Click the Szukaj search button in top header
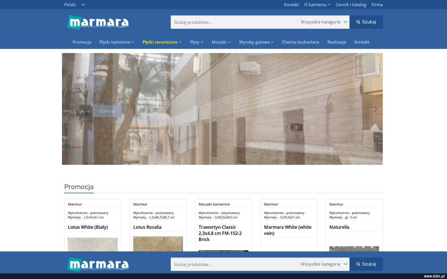The width and height of the screenshot is (447, 279). pyautogui.click(x=366, y=22)
